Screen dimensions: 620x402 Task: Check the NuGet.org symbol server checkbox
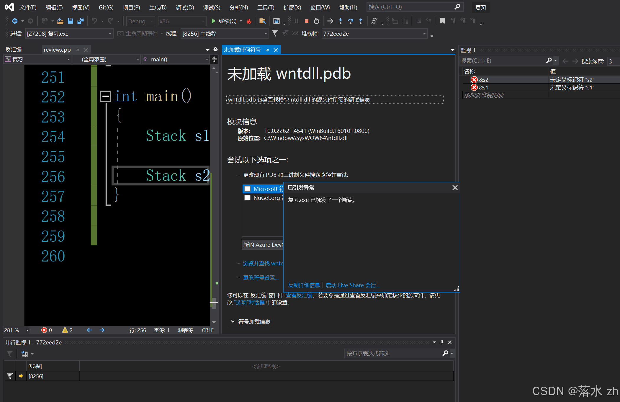point(248,197)
